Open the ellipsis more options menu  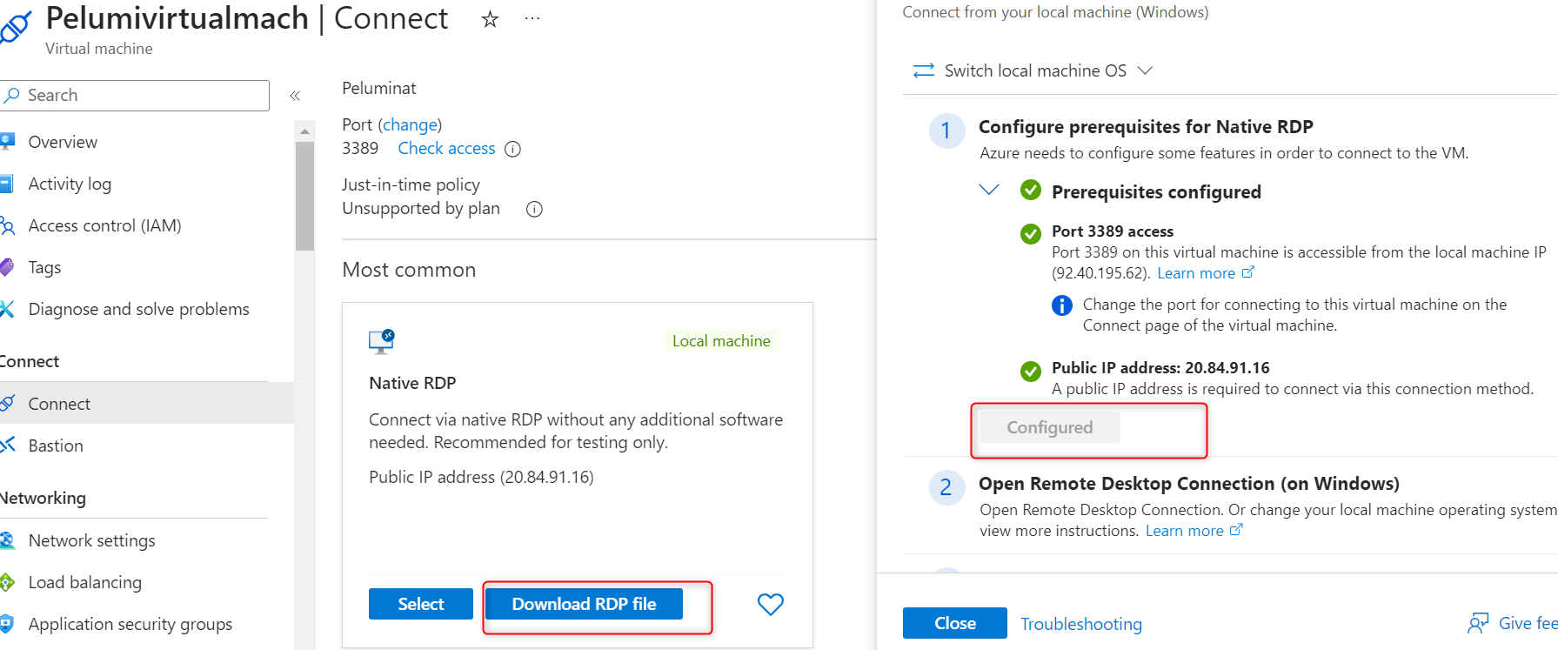click(x=532, y=19)
